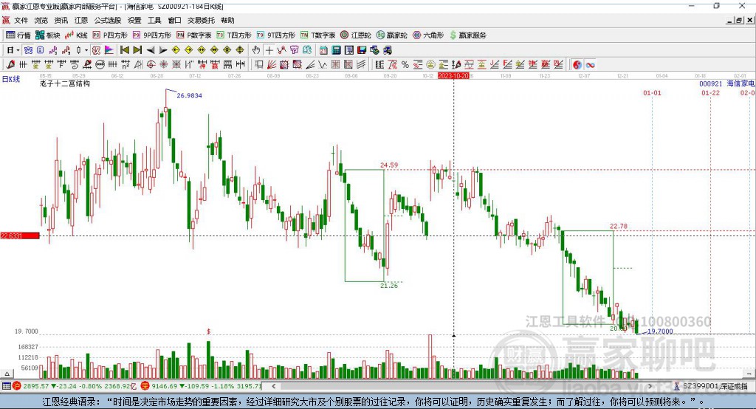
Task: Open the 窗口 menu
Action: (174, 20)
